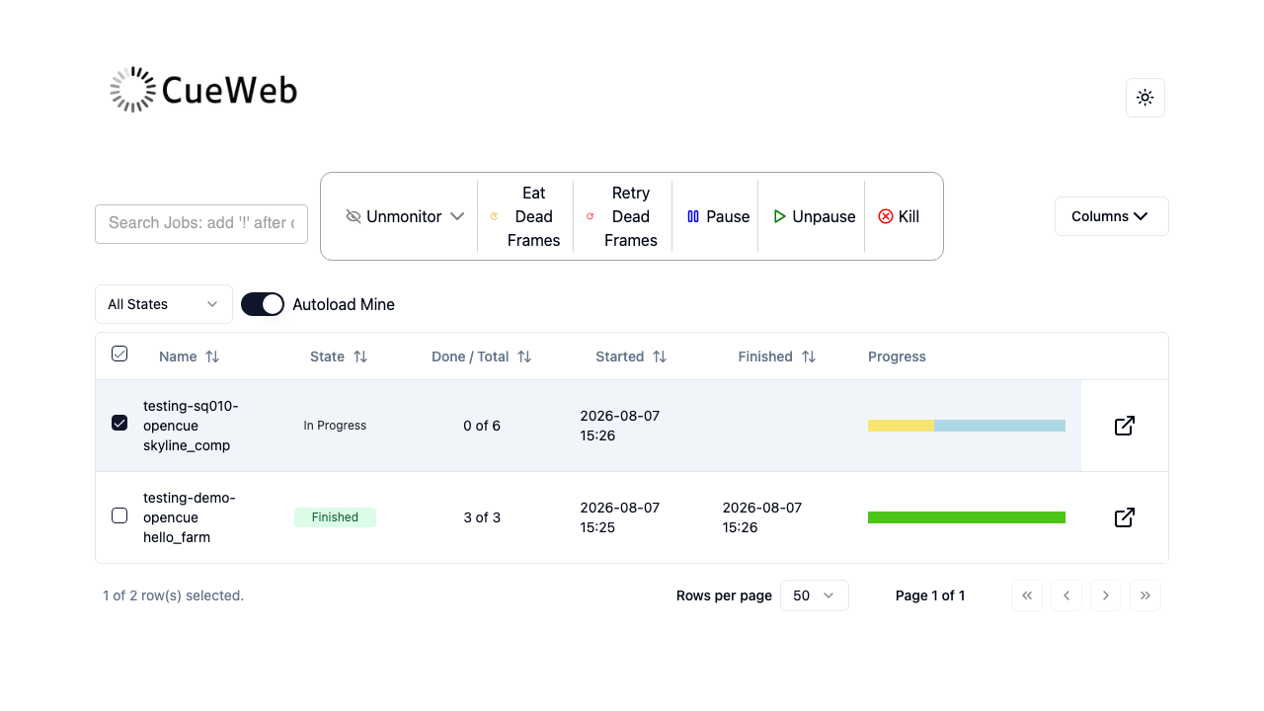
Task: Click the "3 of 3" cell
Action: [x=482, y=517]
